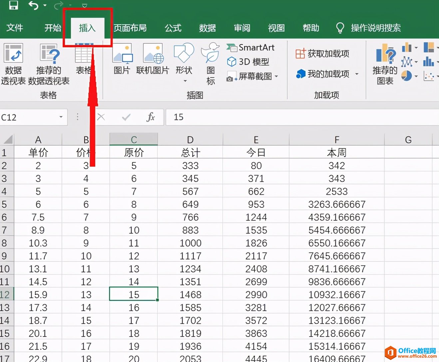439x362 pixels.
Task: Click the 操作说明搜索 lightbulb search box
Action: (x=368, y=28)
